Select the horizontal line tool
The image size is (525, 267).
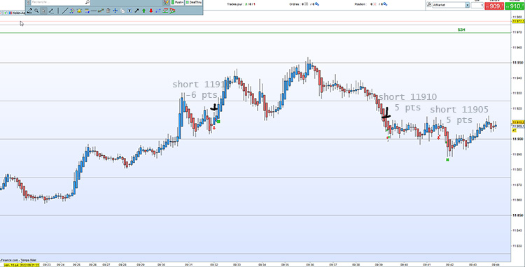click(94, 10)
